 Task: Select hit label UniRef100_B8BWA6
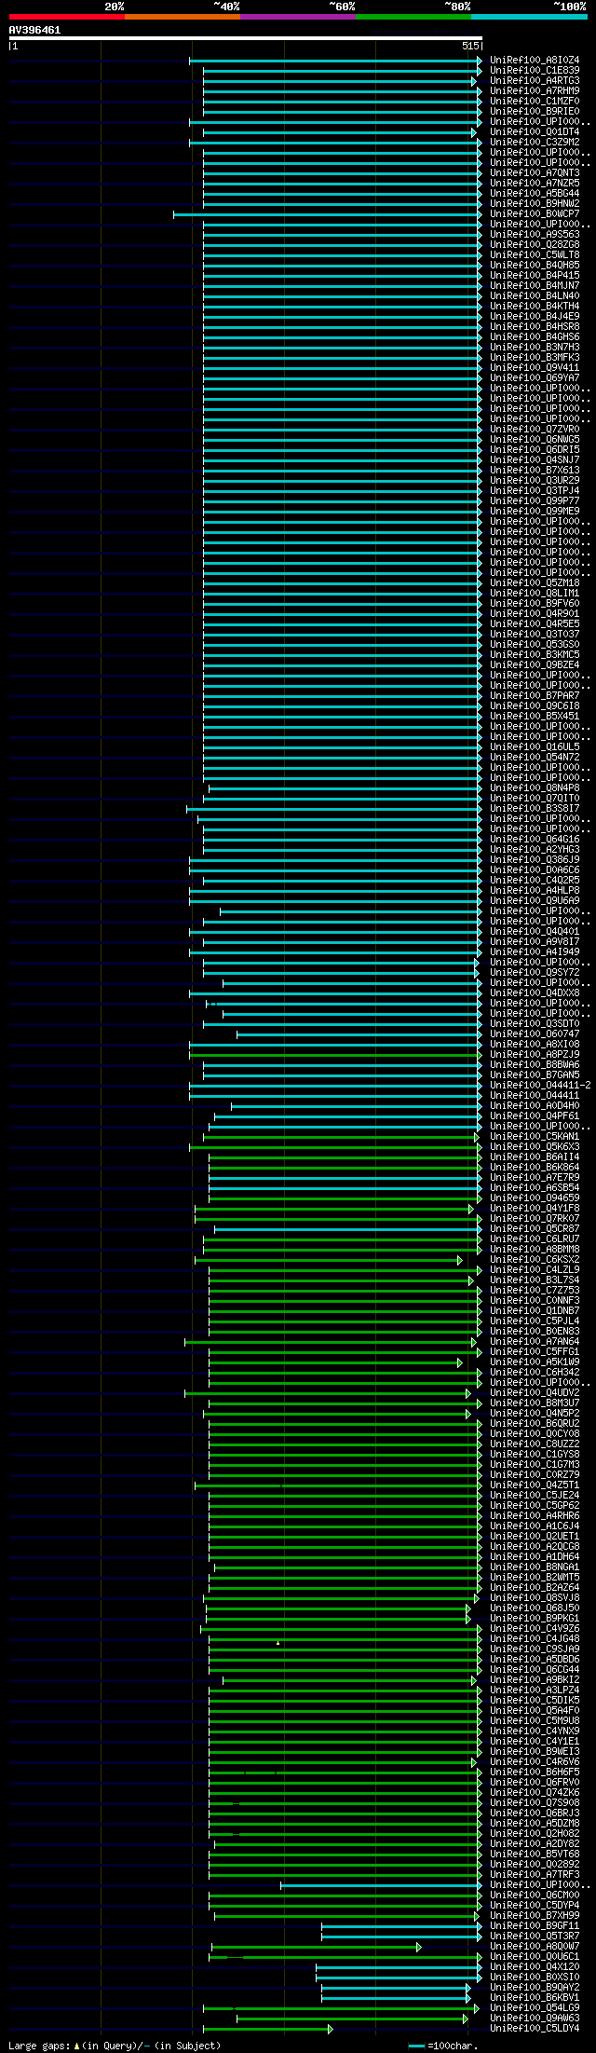click(535, 1065)
